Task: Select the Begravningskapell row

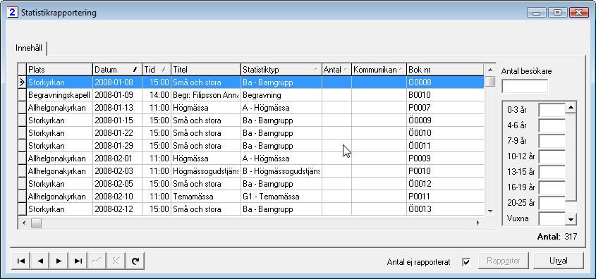Action: (x=251, y=95)
